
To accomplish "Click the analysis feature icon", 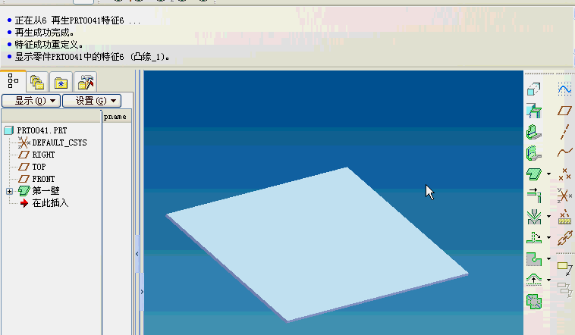I will (x=564, y=217).
